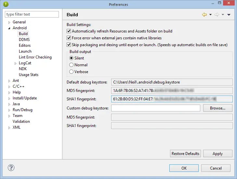
Task: Focus the type filter text box
Action: pyautogui.click(x=32, y=14)
